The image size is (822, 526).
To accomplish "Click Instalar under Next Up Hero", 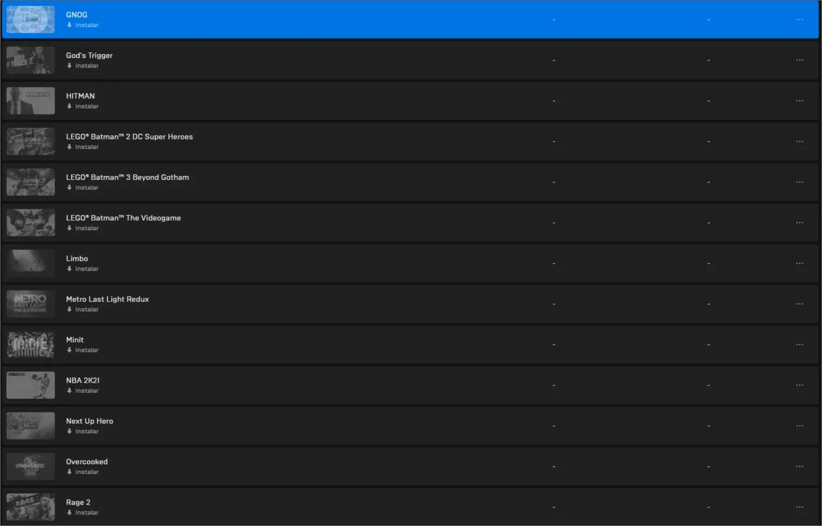I will coord(83,431).
